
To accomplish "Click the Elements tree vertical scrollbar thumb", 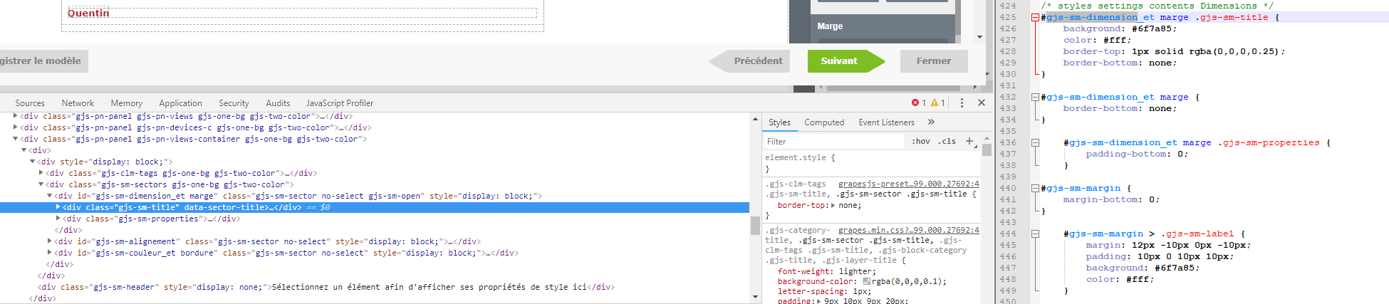I will [x=755, y=225].
